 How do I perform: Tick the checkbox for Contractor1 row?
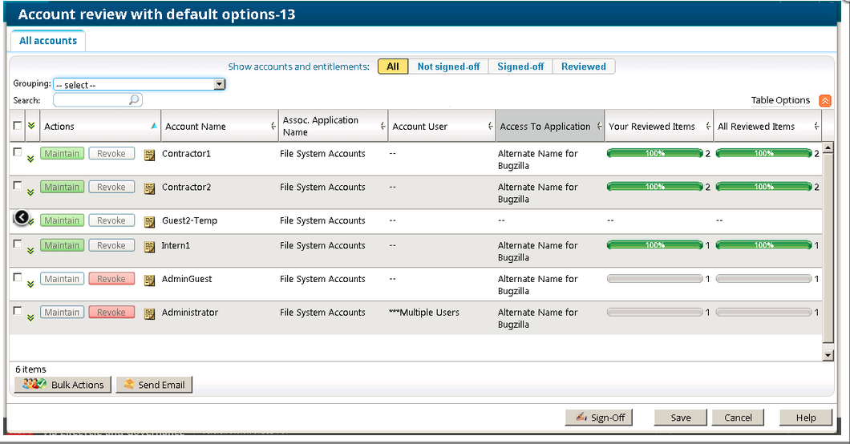click(x=18, y=152)
